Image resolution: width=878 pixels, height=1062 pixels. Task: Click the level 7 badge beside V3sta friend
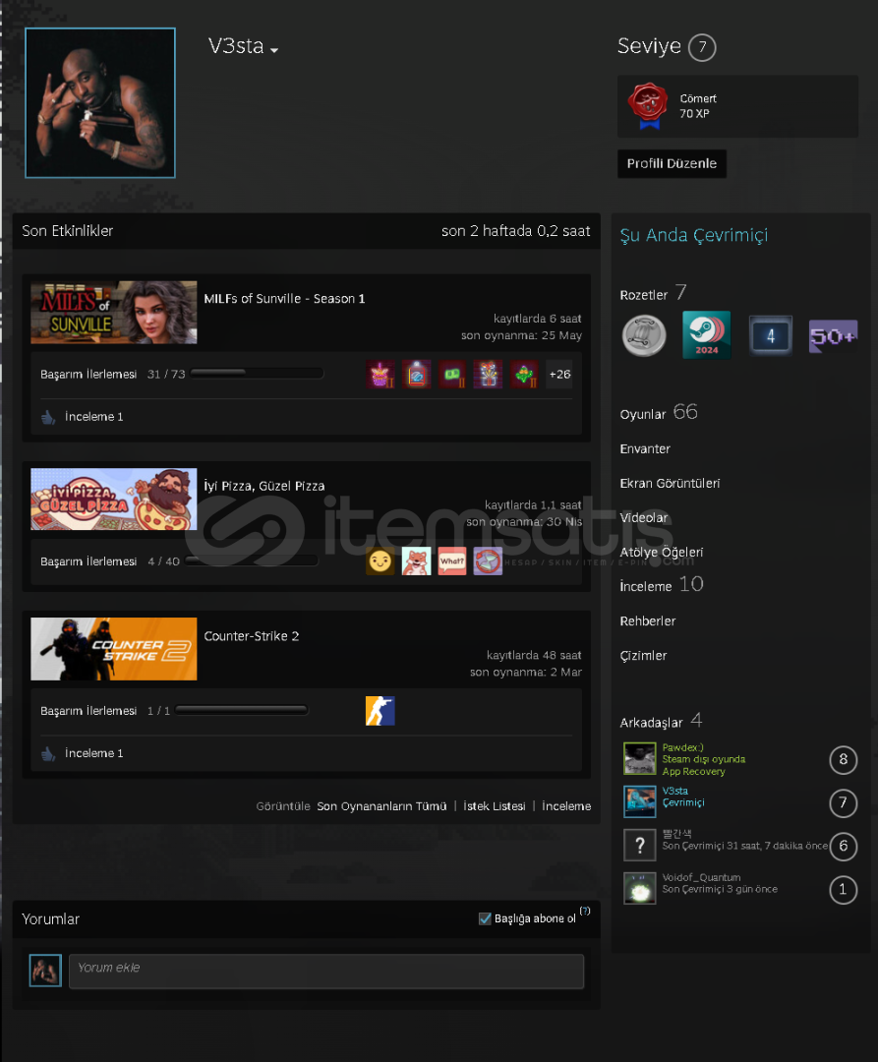(843, 803)
